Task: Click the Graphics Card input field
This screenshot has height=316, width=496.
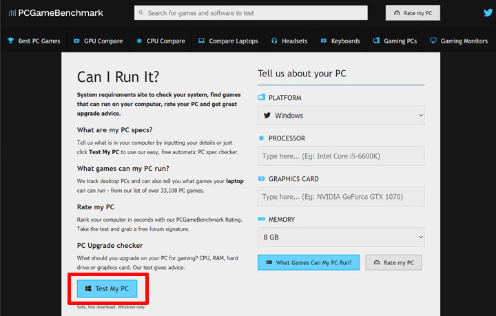Action: [341, 197]
